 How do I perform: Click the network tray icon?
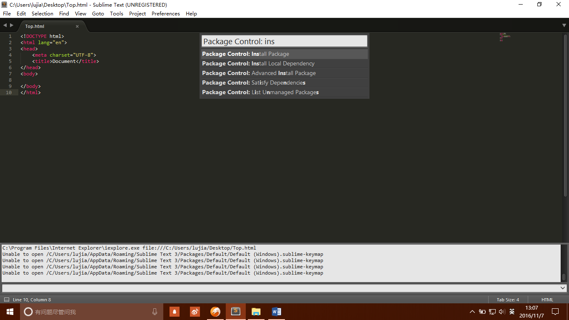[x=492, y=312]
